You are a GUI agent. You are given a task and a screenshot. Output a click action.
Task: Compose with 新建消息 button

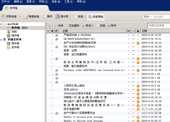click(32, 17)
